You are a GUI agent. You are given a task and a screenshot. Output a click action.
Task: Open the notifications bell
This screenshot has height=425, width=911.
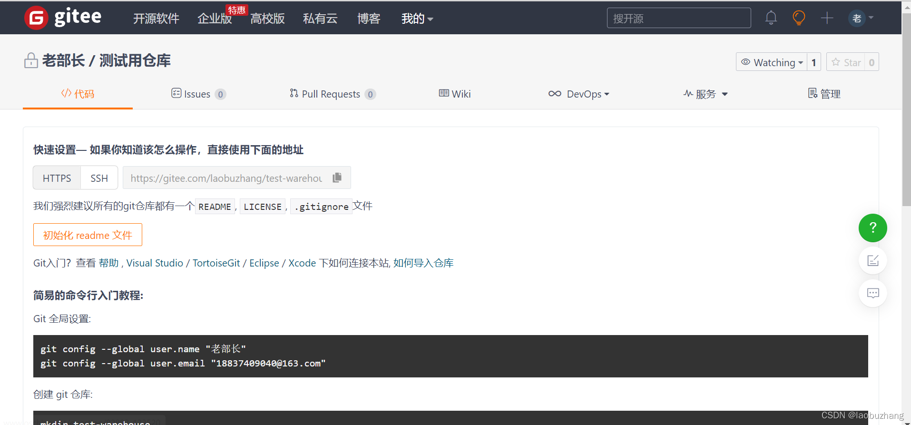coord(771,18)
